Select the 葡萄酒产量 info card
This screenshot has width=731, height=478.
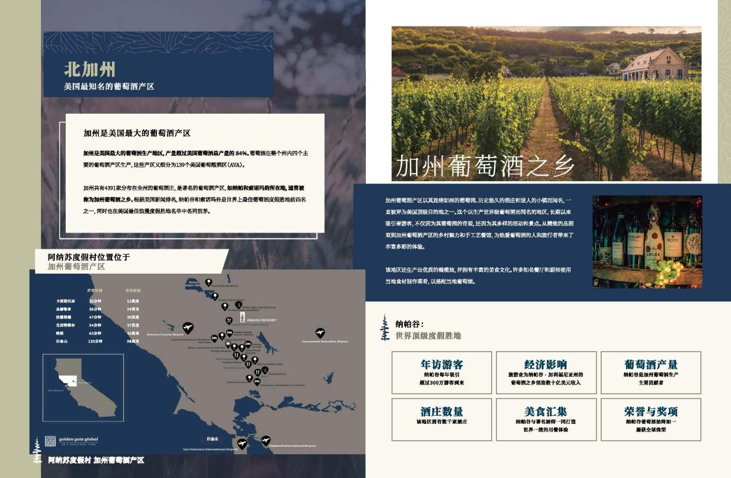(650, 372)
